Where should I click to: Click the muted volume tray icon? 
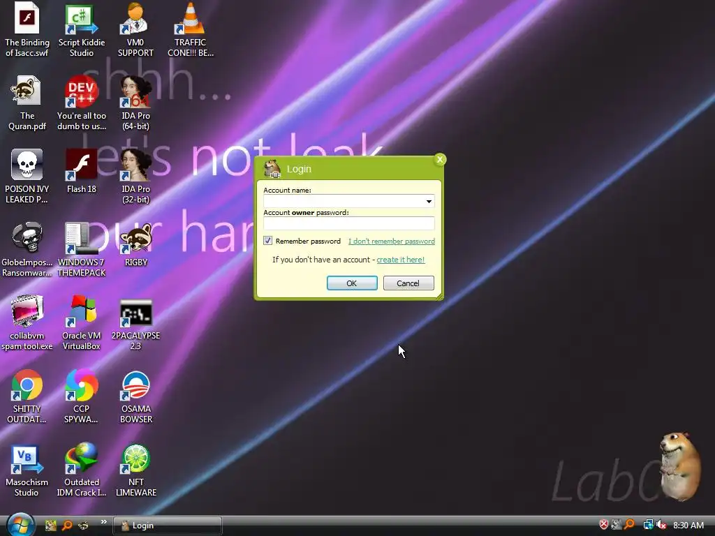coord(661,525)
